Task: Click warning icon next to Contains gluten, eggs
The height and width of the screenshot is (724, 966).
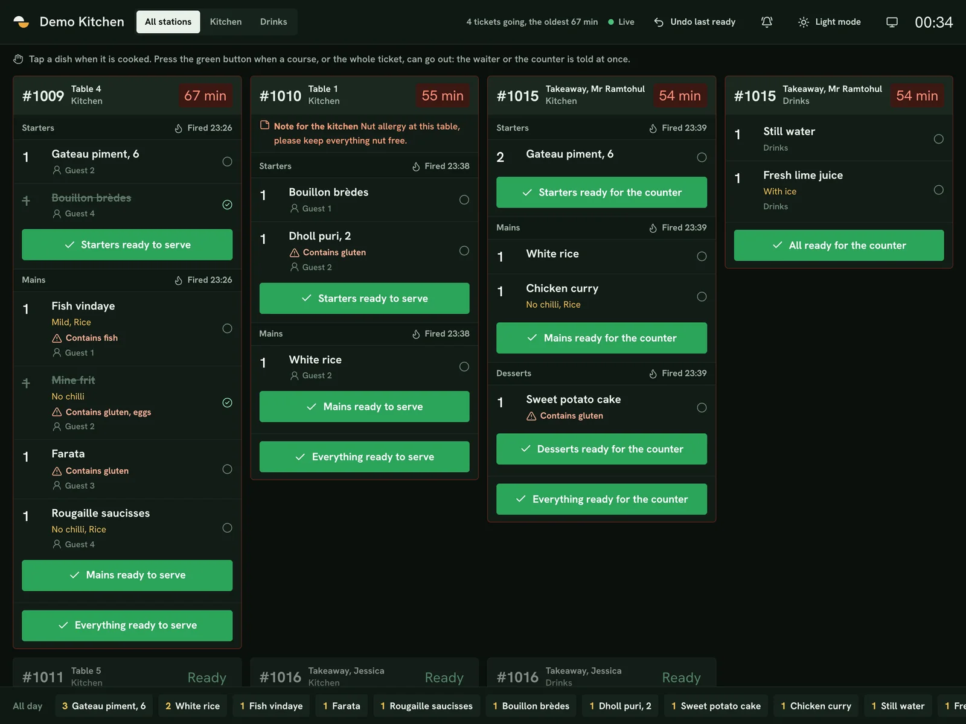Action: coord(57,413)
